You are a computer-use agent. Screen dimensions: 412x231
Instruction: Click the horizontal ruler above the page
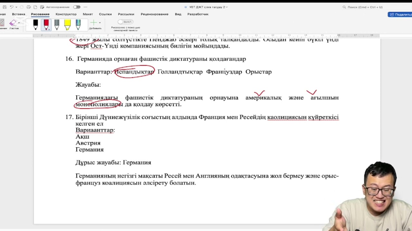click(x=206, y=35)
